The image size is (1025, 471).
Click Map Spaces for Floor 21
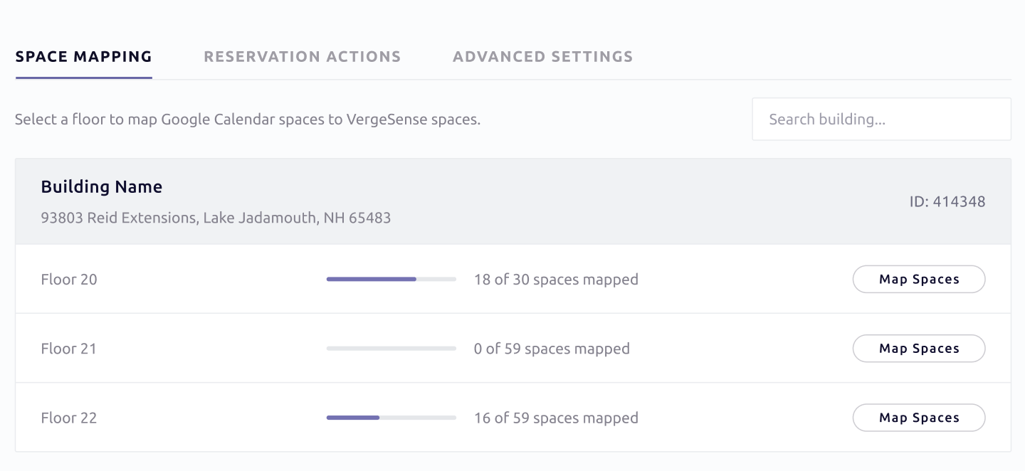coord(919,349)
